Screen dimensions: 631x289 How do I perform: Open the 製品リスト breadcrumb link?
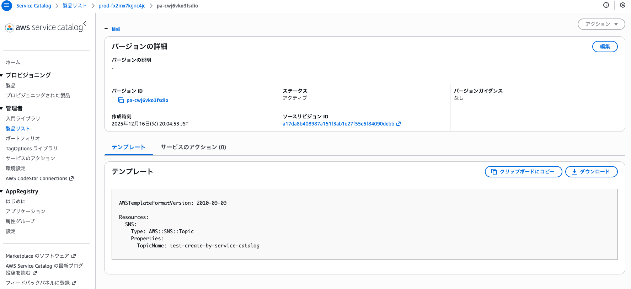click(x=75, y=6)
